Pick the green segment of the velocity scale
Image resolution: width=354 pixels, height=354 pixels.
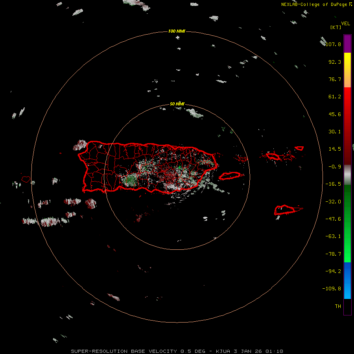[347, 223]
